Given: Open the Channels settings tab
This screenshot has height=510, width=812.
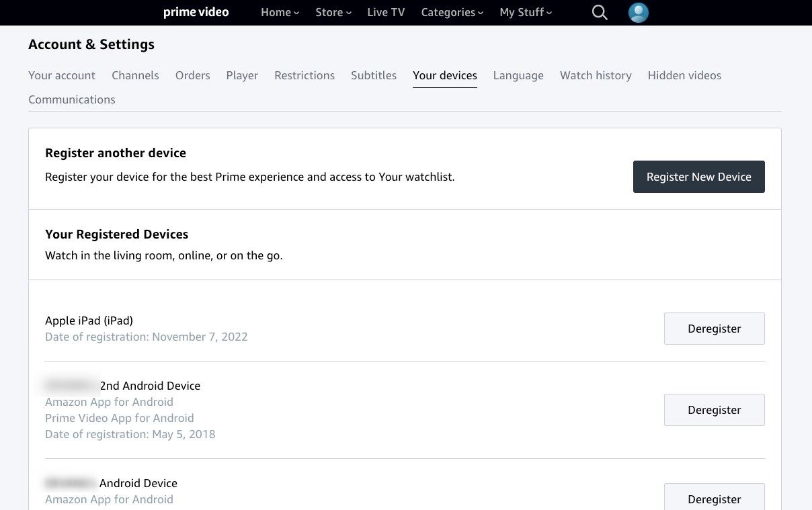Looking at the screenshot, I should 135,75.
